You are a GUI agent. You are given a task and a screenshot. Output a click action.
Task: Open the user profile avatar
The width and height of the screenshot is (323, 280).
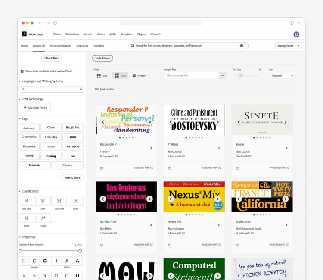[296, 34]
